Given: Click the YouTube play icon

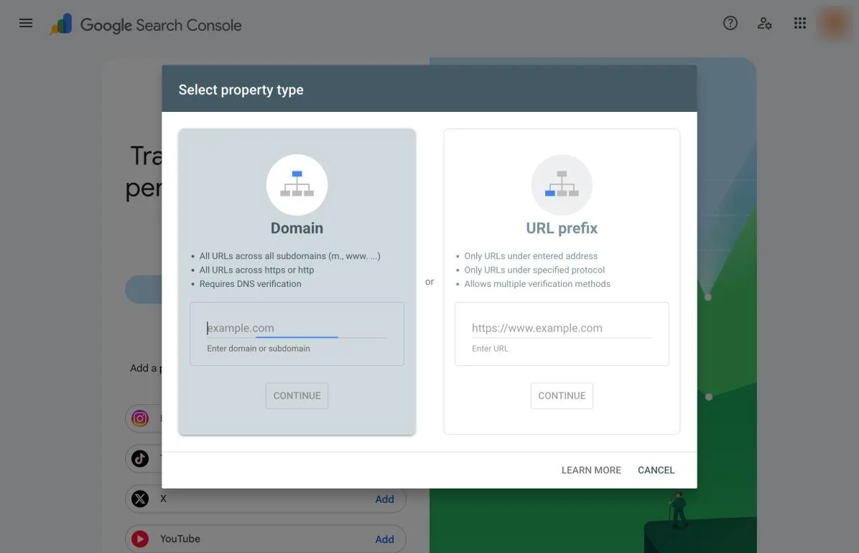Looking at the screenshot, I should [x=140, y=539].
